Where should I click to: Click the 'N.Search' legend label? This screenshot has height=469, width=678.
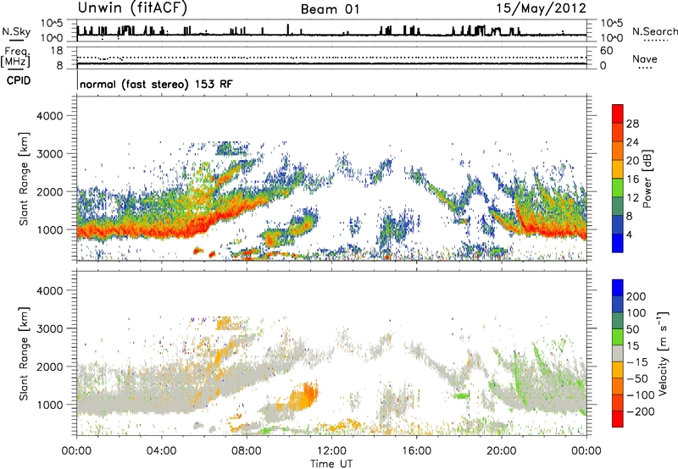(655, 31)
